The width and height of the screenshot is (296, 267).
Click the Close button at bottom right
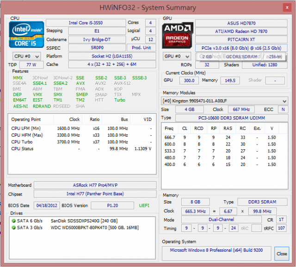click(282, 254)
